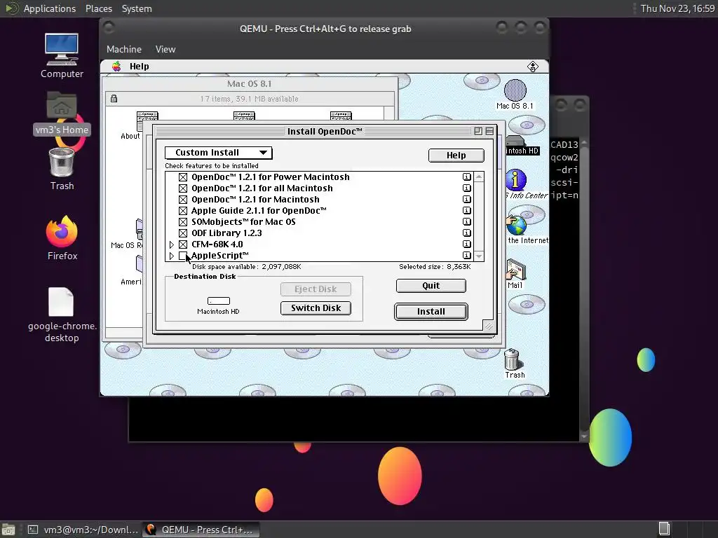Uncheck OpenDoc 1.2.1 for all Macintosh
718x538 pixels.
[x=183, y=188]
